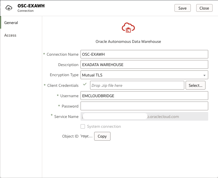Image resolution: width=218 pixels, height=178 pixels.
Task: Copy the Object ID
Action: click(x=102, y=136)
